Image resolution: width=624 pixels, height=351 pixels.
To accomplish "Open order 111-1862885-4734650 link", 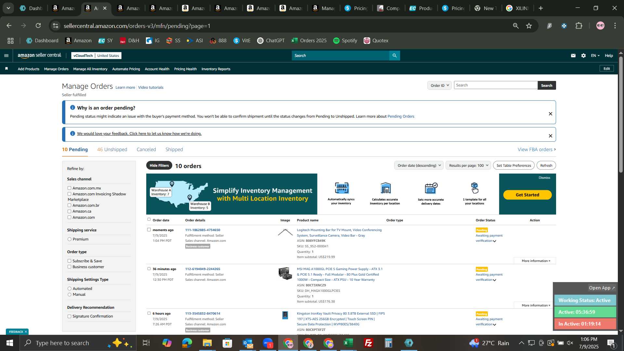I will (202, 230).
